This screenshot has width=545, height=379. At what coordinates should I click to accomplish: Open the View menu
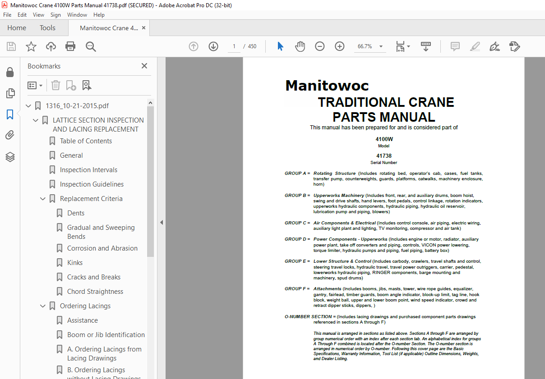point(39,15)
